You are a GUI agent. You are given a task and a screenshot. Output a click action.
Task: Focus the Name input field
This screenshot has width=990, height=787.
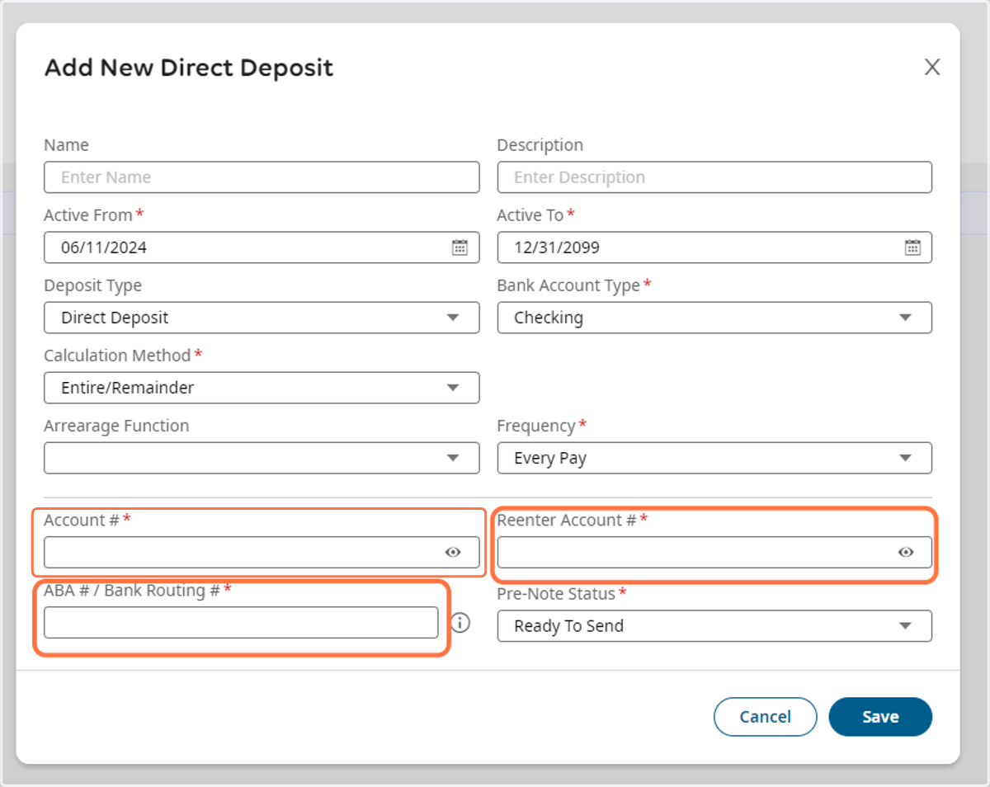pos(262,177)
